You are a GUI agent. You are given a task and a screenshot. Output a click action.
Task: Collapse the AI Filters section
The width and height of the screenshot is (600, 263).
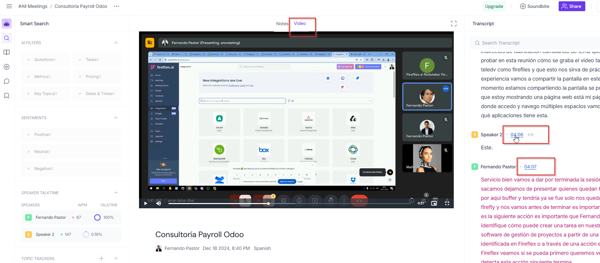[116, 43]
